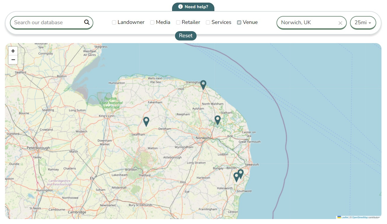Select the left pin near Halesworth

(x=237, y=177)
